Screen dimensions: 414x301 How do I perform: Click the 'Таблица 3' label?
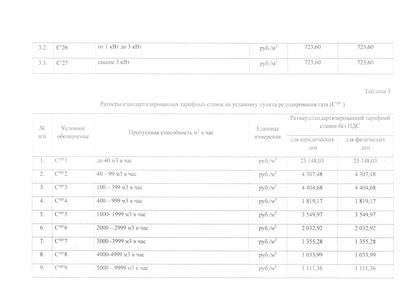[x=377, y=91]
